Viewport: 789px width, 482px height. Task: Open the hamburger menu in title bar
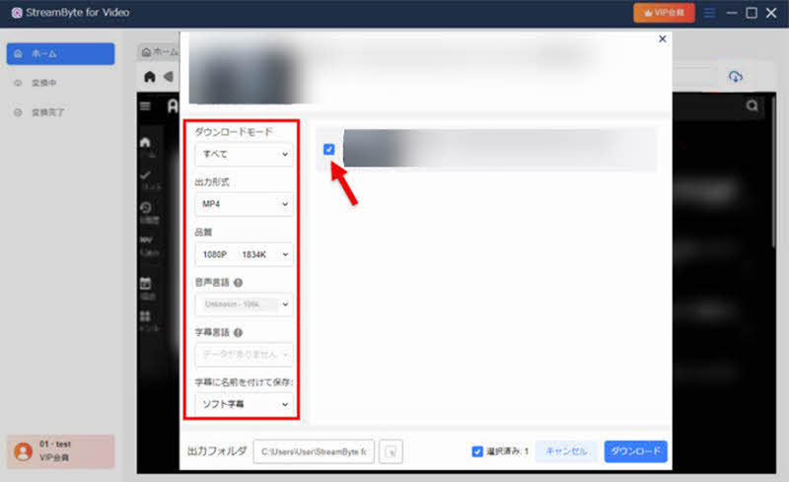710,13
